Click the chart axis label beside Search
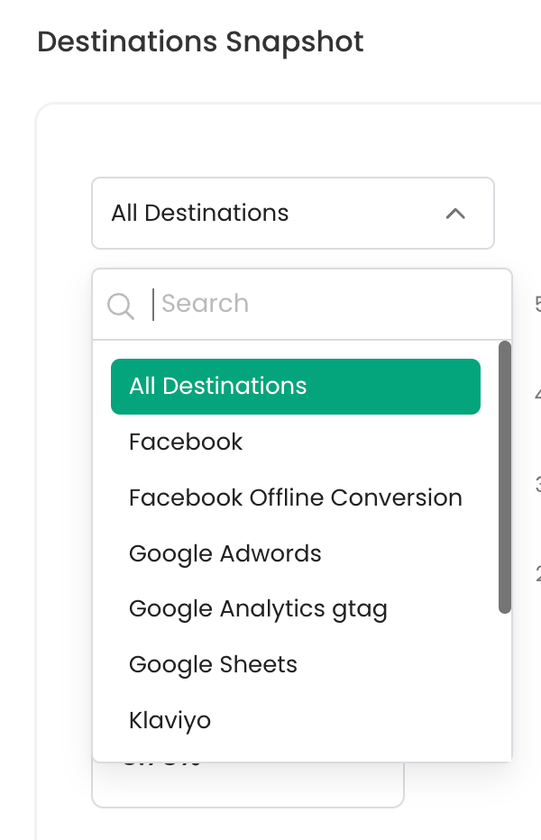 [537, 305]
